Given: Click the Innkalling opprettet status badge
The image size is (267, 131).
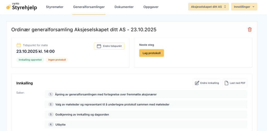Looking at the screenshot, I should tap(30, 60).
